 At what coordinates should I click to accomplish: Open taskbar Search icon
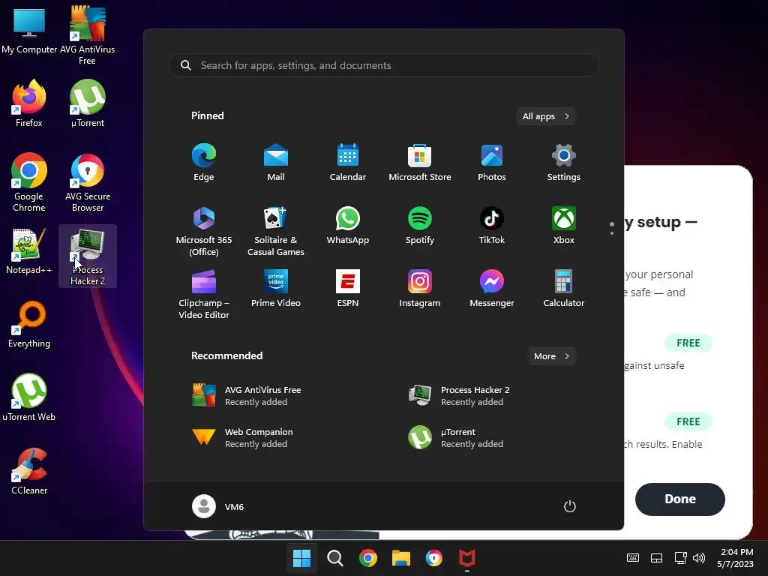335,558
